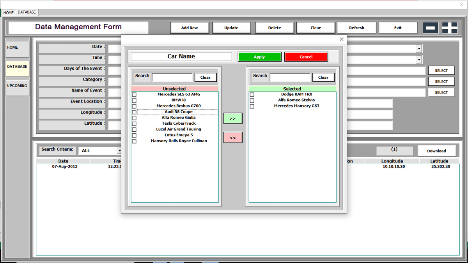Image resolution: width=468 pixels, height=263 pixels.
Task: Tick the Tesla CyberTruck checkbox
Action: 134,124
